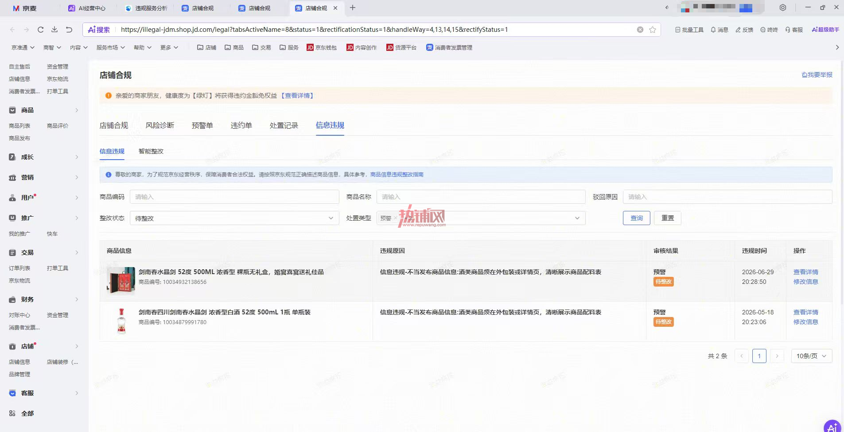Click the 查询 search button
This screenshot has height=432, width=844.
(x=637, y=218)
